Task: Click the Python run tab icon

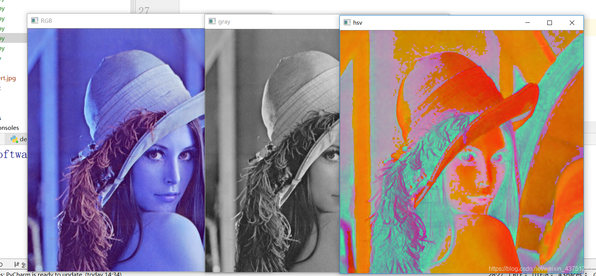Action: click(x=14, y=139)
